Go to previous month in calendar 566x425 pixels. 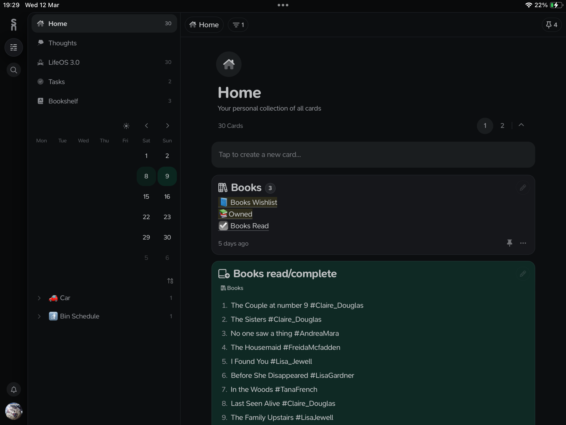pos(146,126)
